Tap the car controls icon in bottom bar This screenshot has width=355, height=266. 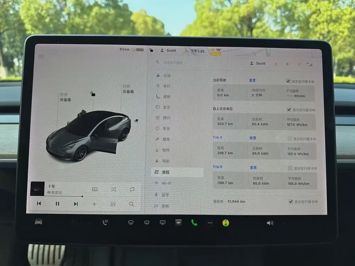click(x=39, y=222)
